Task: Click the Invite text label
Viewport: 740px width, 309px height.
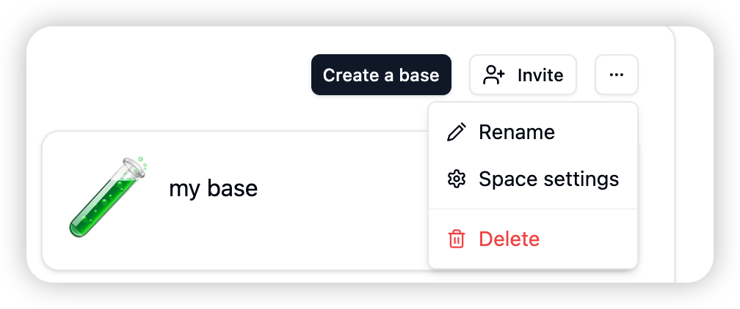Action: point(540,75)
